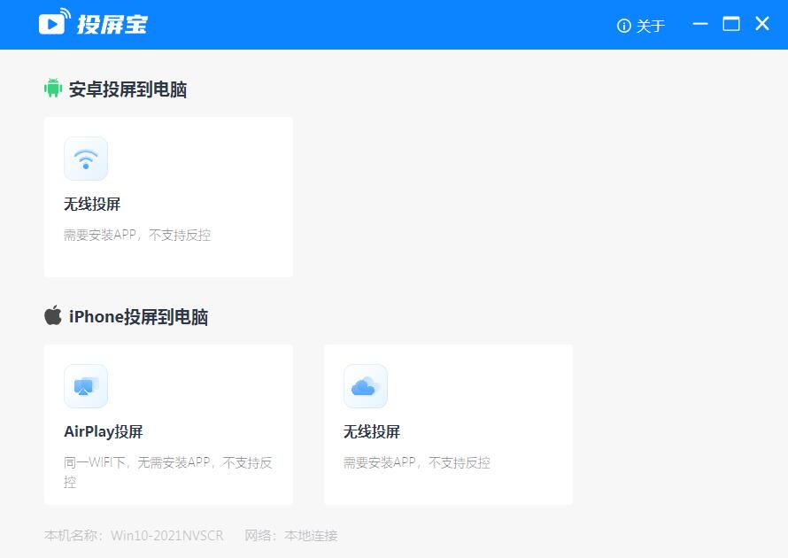Screen dimensions: 788x558
Task: Select the iPhone 无线投屏 casting card
Action: click(x=448, y=423)
